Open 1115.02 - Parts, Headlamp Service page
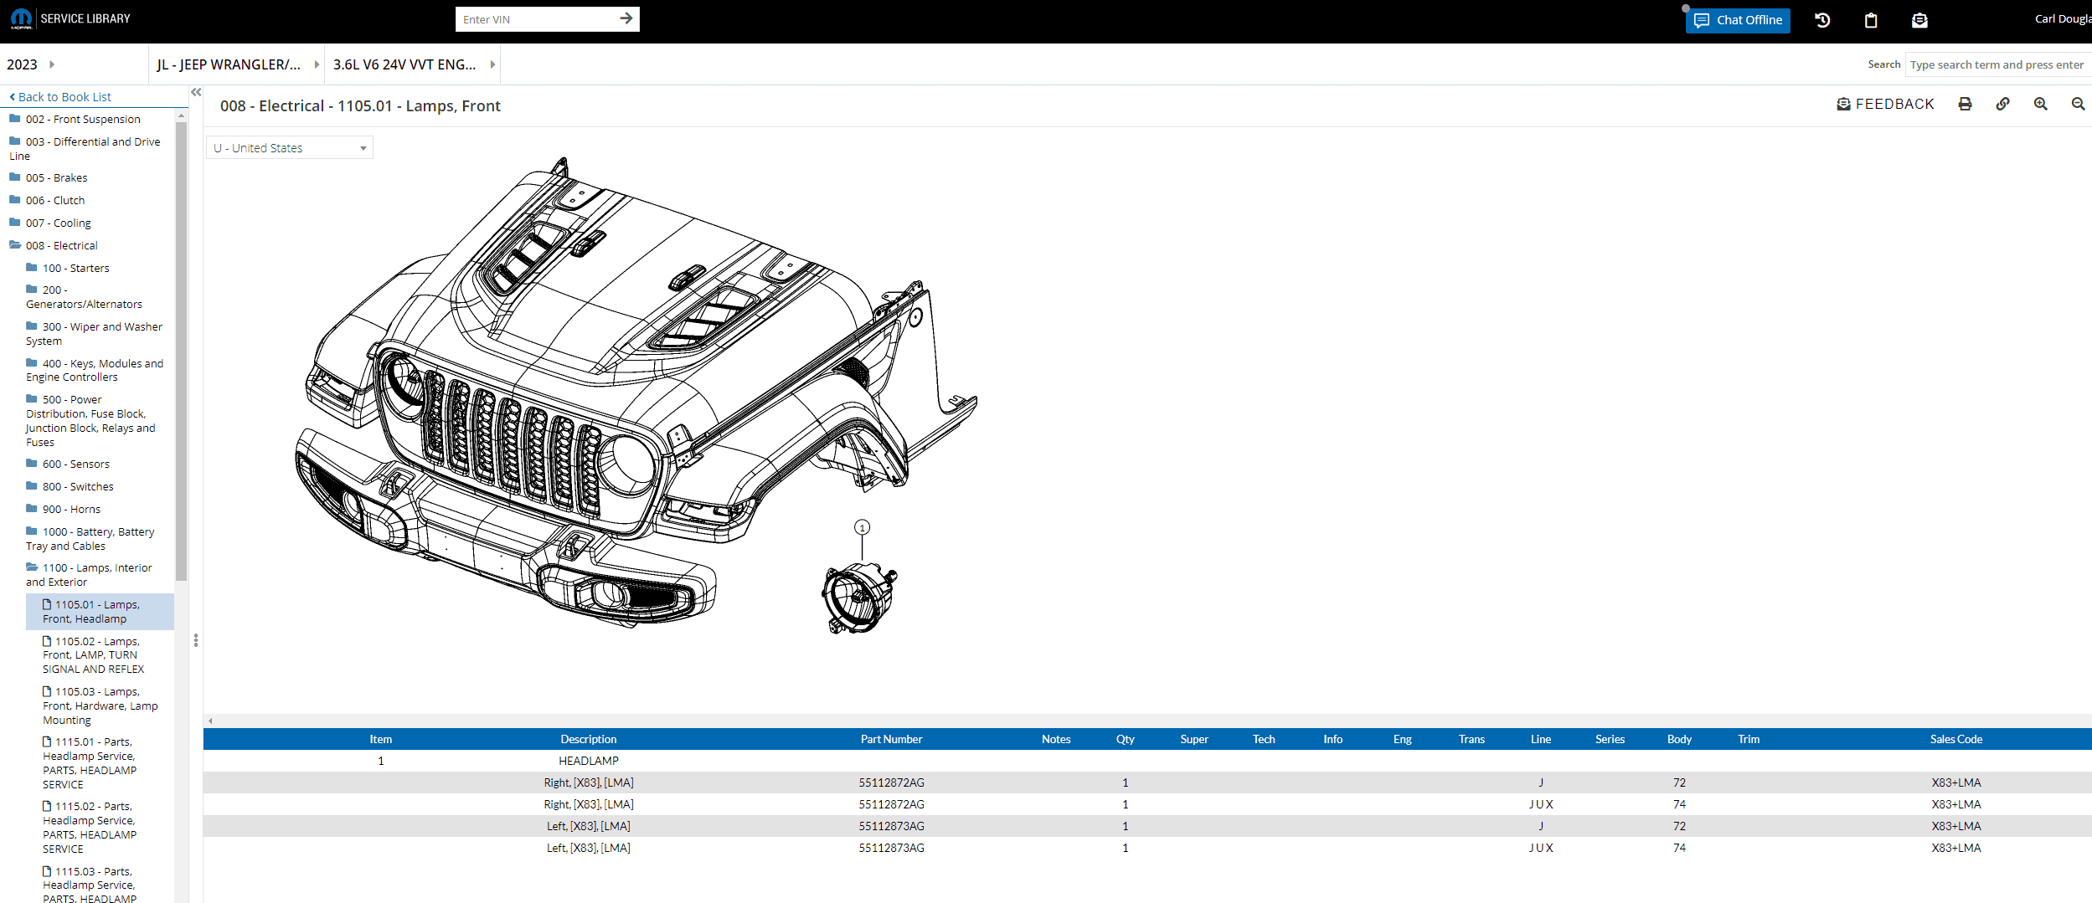 point(90,827)
